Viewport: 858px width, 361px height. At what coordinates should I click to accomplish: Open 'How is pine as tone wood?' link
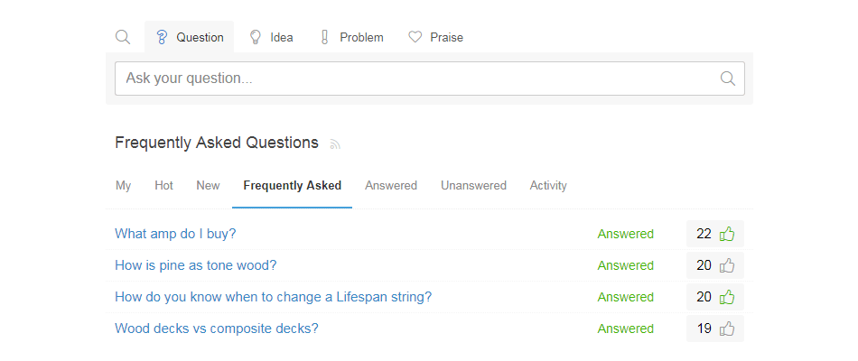click(x=196, y=265)
